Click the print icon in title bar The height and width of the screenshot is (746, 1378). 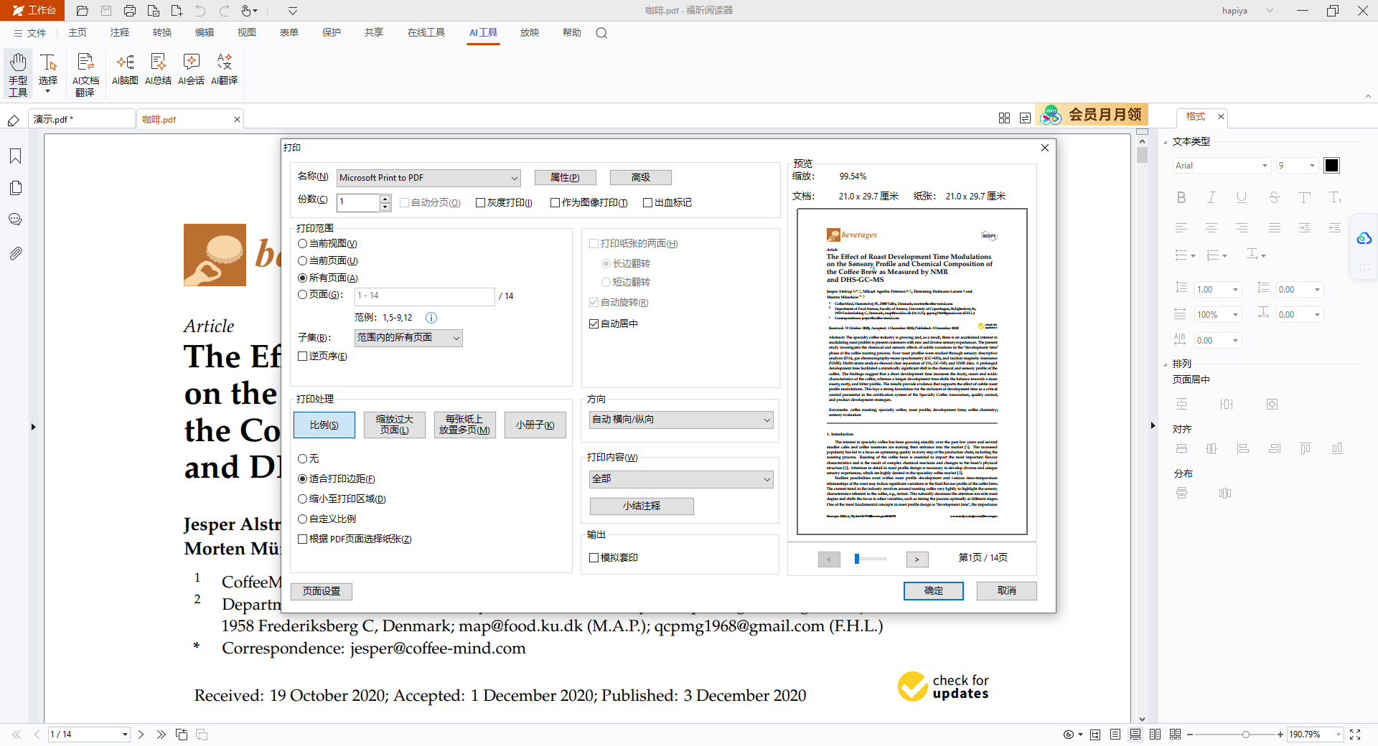(x=129, y=11)
